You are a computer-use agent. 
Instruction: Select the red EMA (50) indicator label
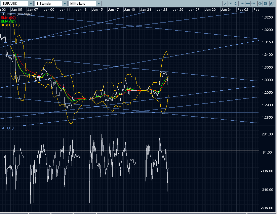8,17
